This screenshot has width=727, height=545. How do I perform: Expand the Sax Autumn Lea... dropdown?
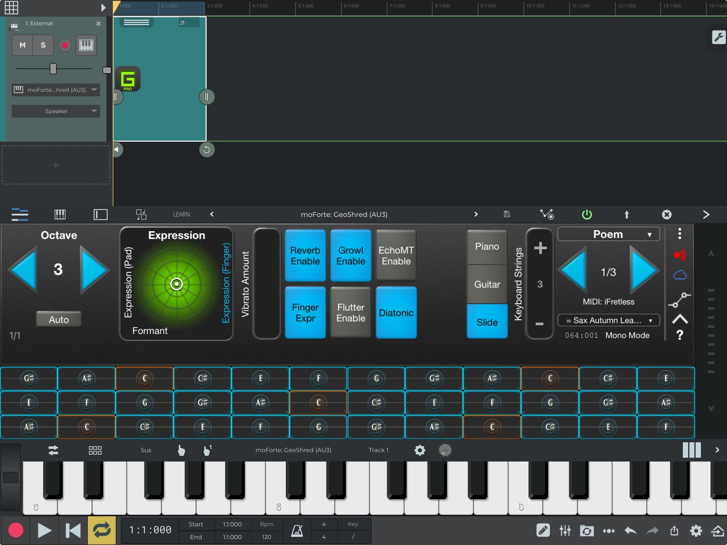point(608,320)
